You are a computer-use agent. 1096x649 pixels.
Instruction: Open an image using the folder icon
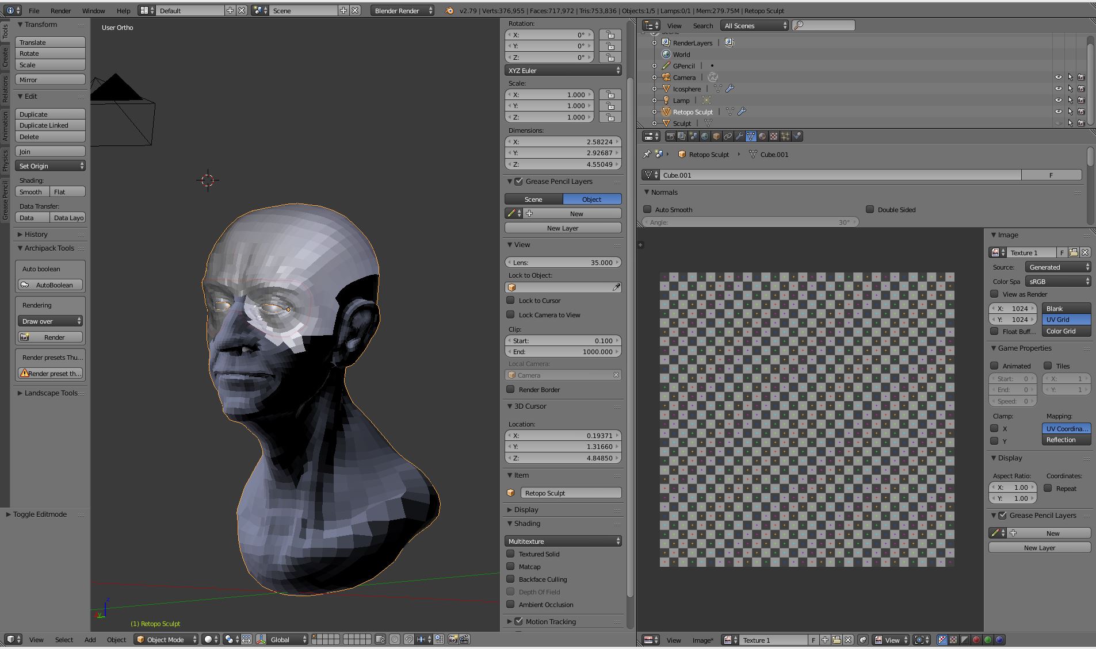[1074, 252]
